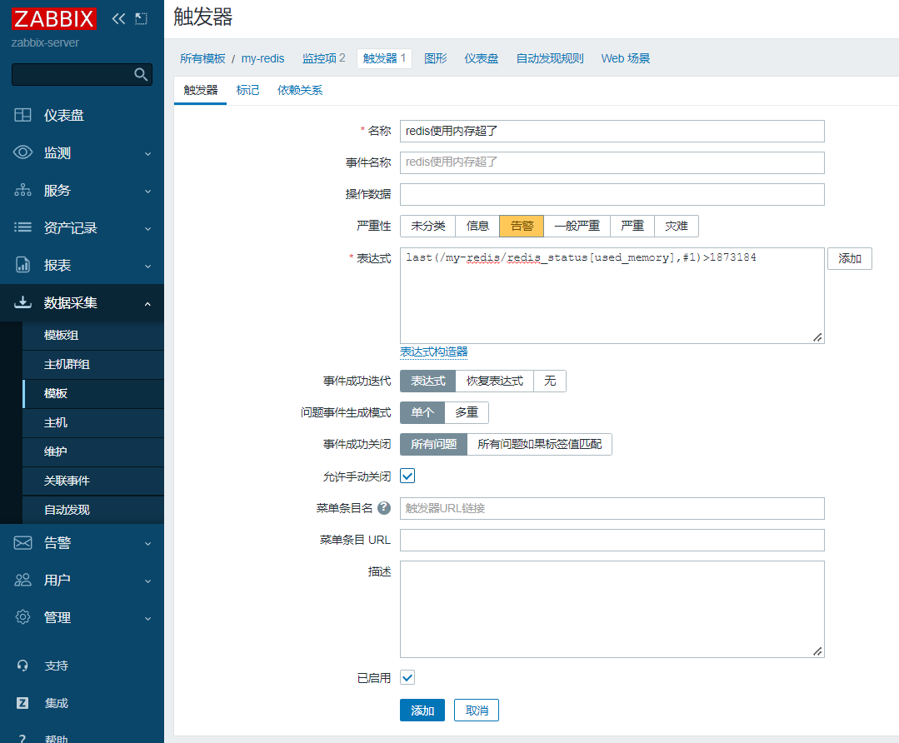Viewport: 899px width, 743px height.
Task: Expand the 管理 menu chevron
Action: (x=148, y=618)
